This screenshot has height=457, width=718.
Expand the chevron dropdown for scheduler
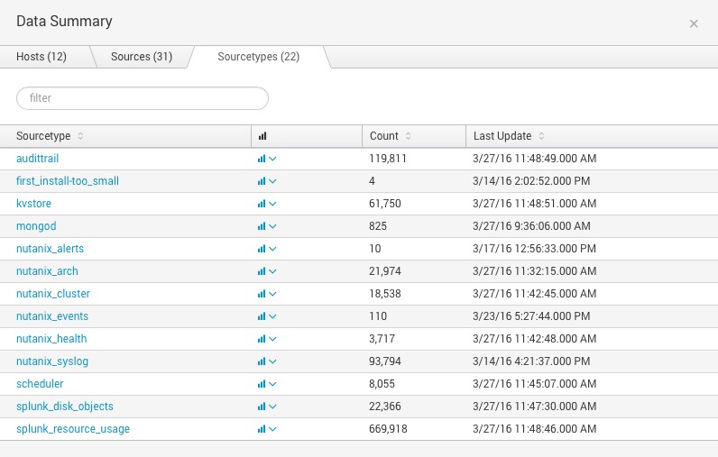point(272,384)
